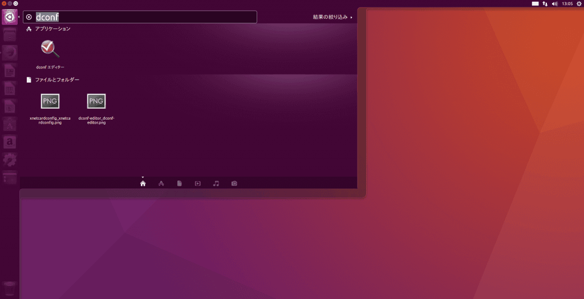The width and height of the screenshot is (584, 299).
Task: Open xnetcardconfig_xnetcardconfig.png file
Action: pyautogui.click(x=50, y=101)
